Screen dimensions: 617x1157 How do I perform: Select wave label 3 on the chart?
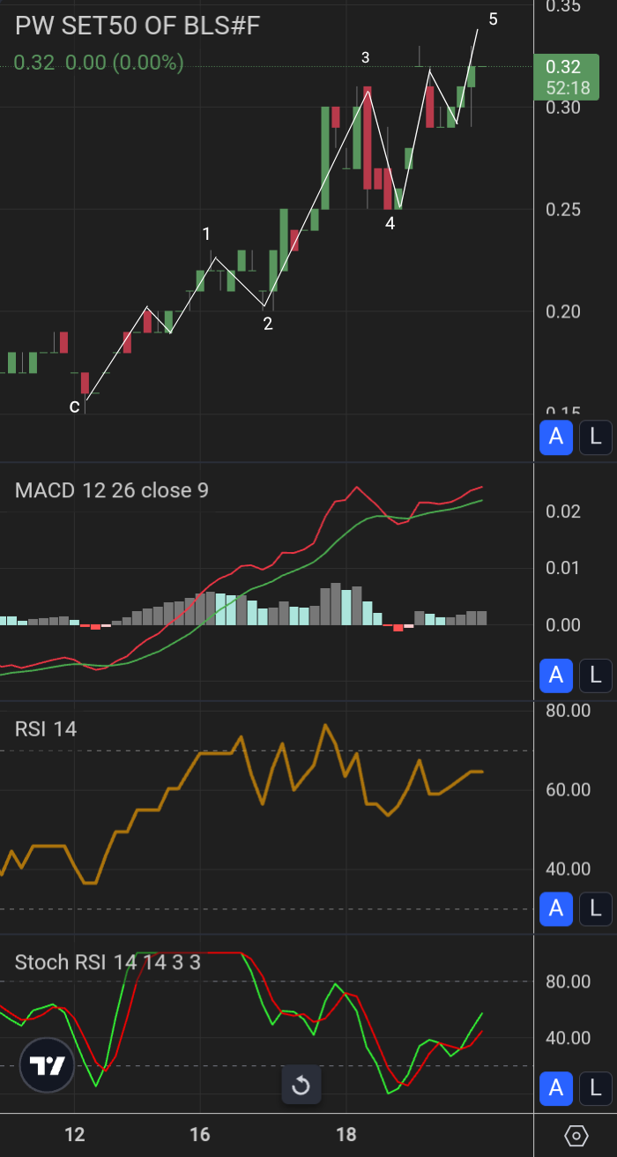tap(365, 58)
